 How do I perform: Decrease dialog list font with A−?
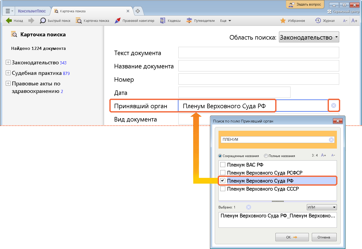[x=333, y=155]
